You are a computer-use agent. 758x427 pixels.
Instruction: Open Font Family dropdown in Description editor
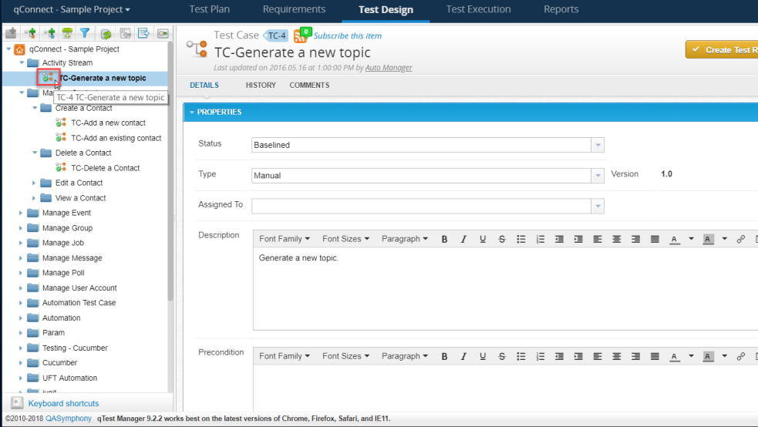284,239
